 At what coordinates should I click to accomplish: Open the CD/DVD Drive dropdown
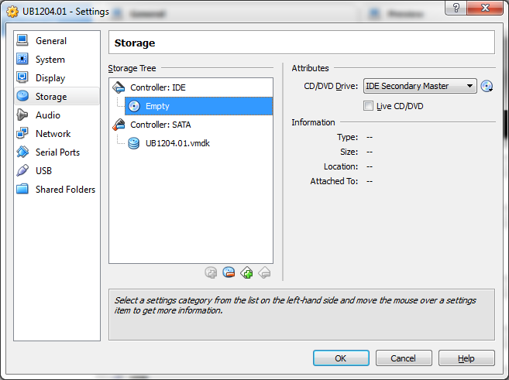click(420, 87)
